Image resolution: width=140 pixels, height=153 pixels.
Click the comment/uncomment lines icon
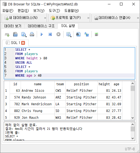tap(97, 34)
